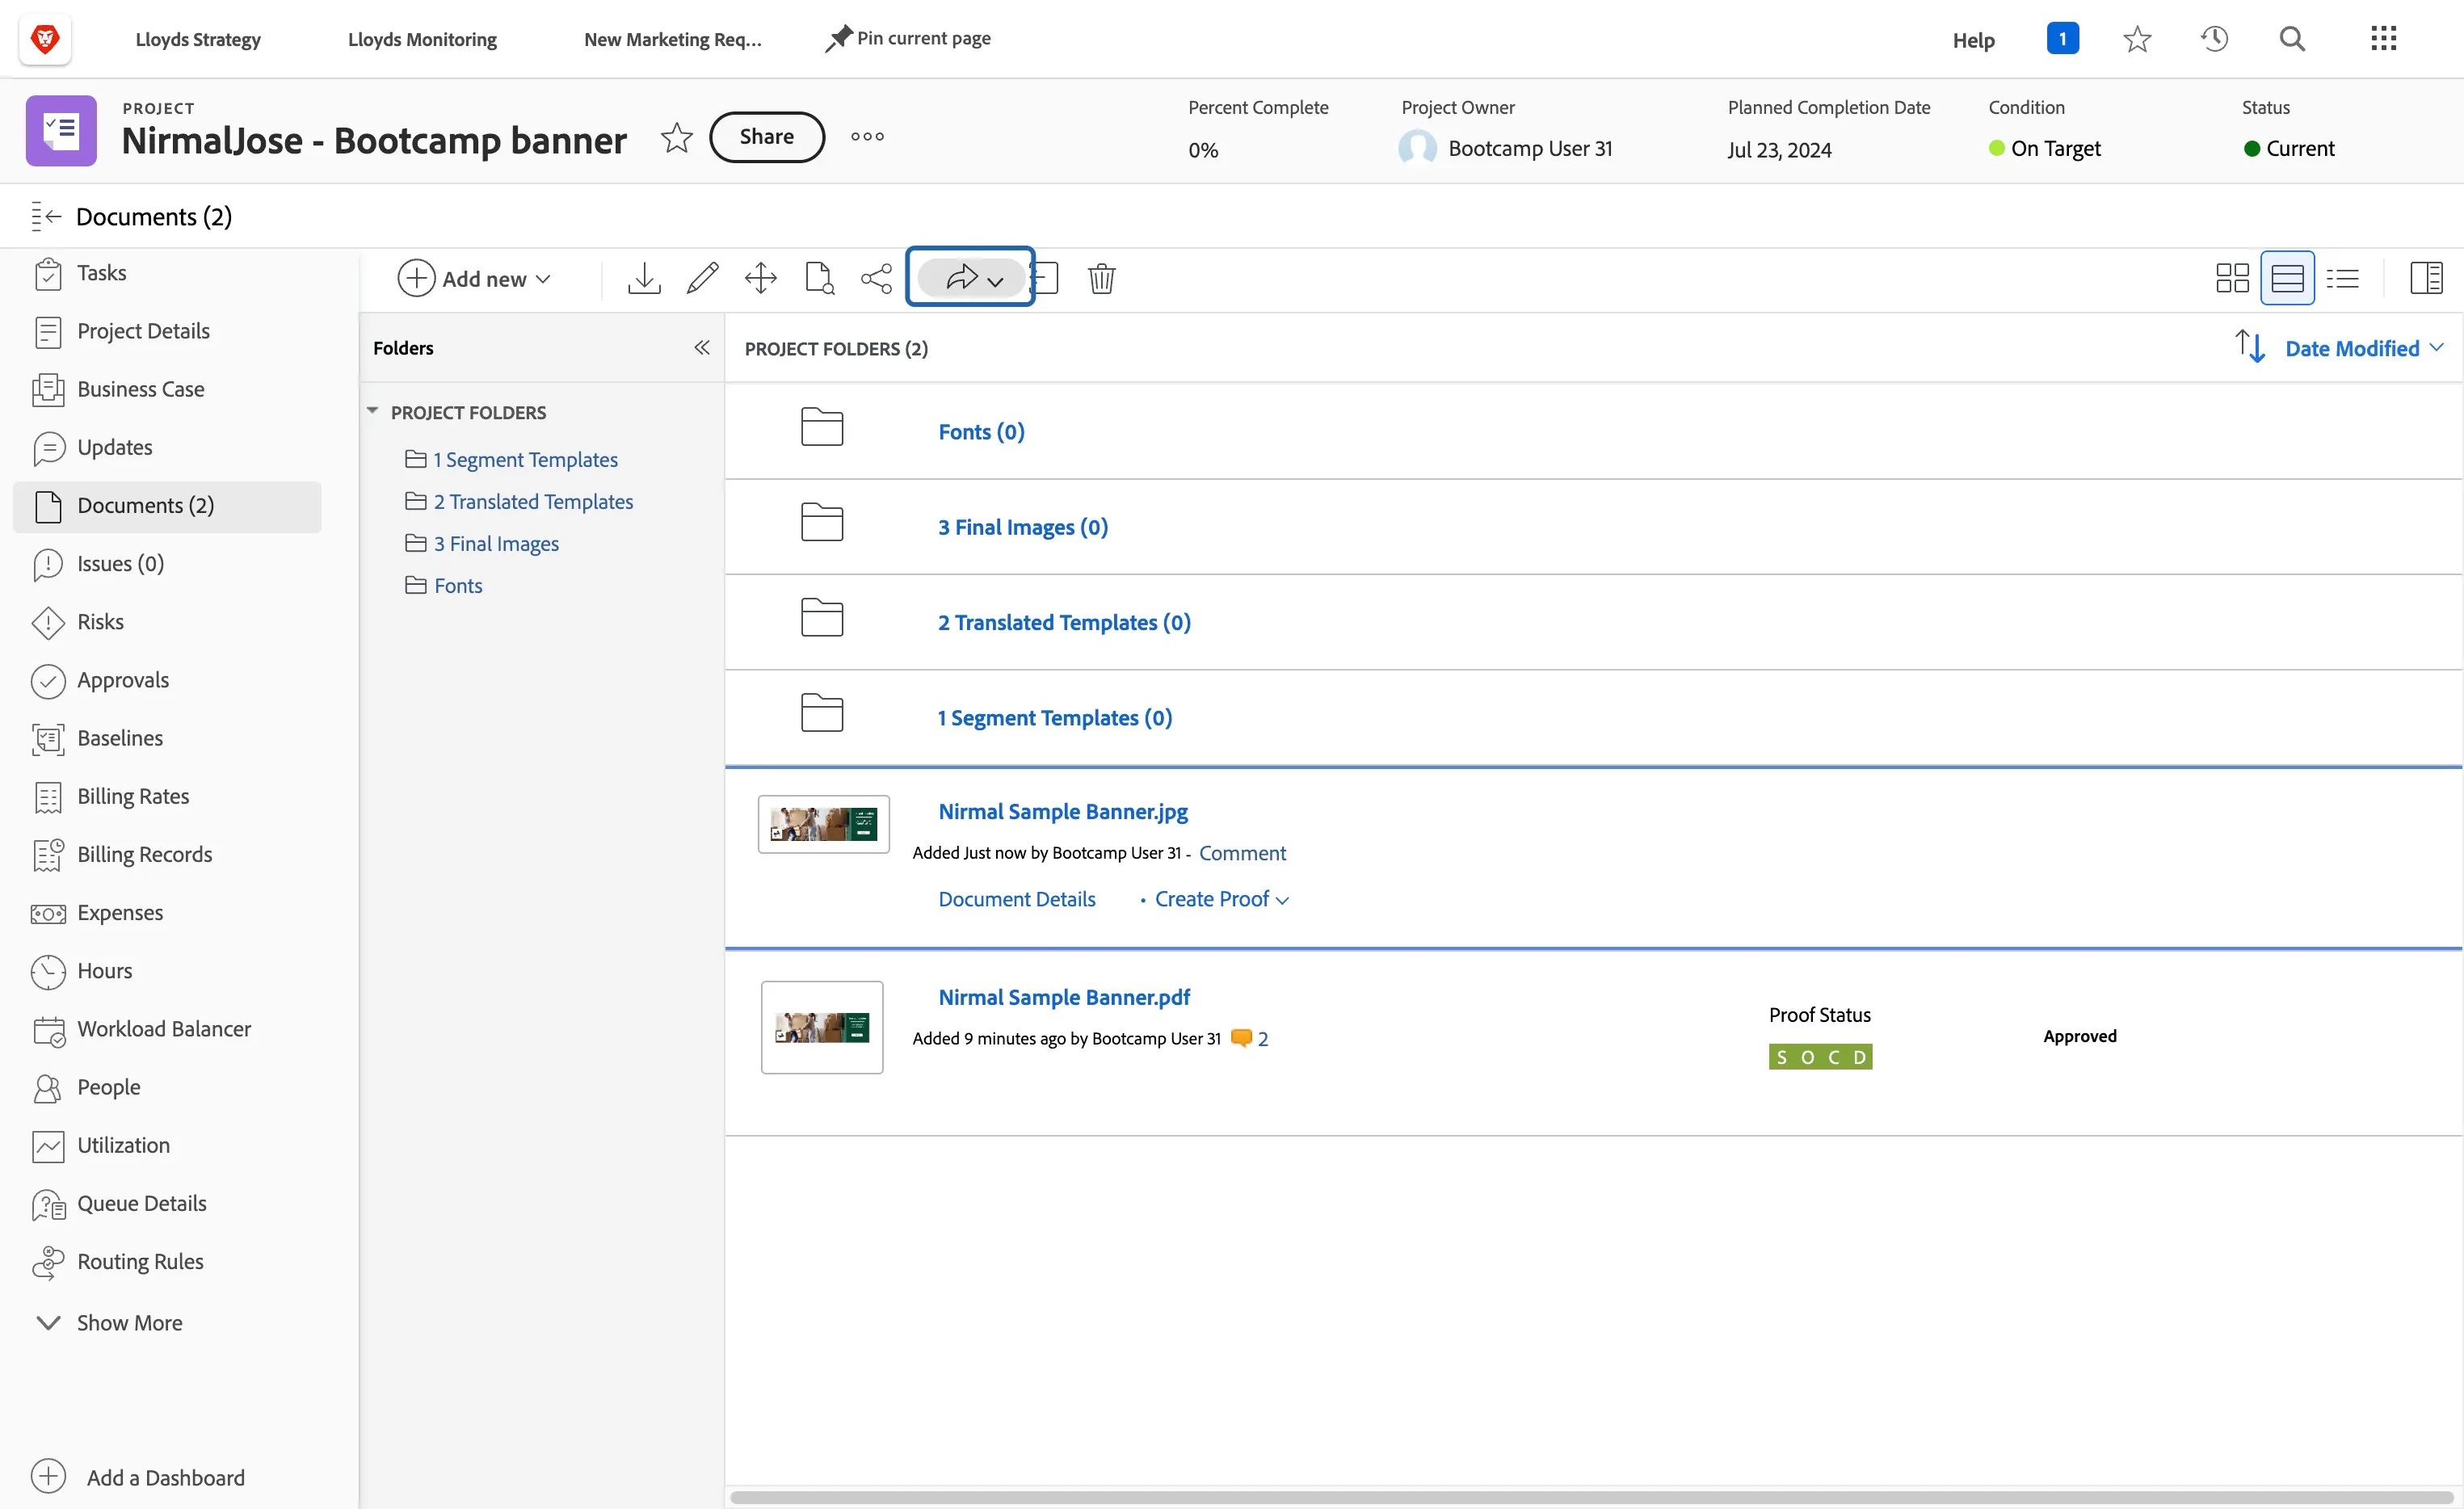Expand the Create Proof dropdown

click(1221, 899)
